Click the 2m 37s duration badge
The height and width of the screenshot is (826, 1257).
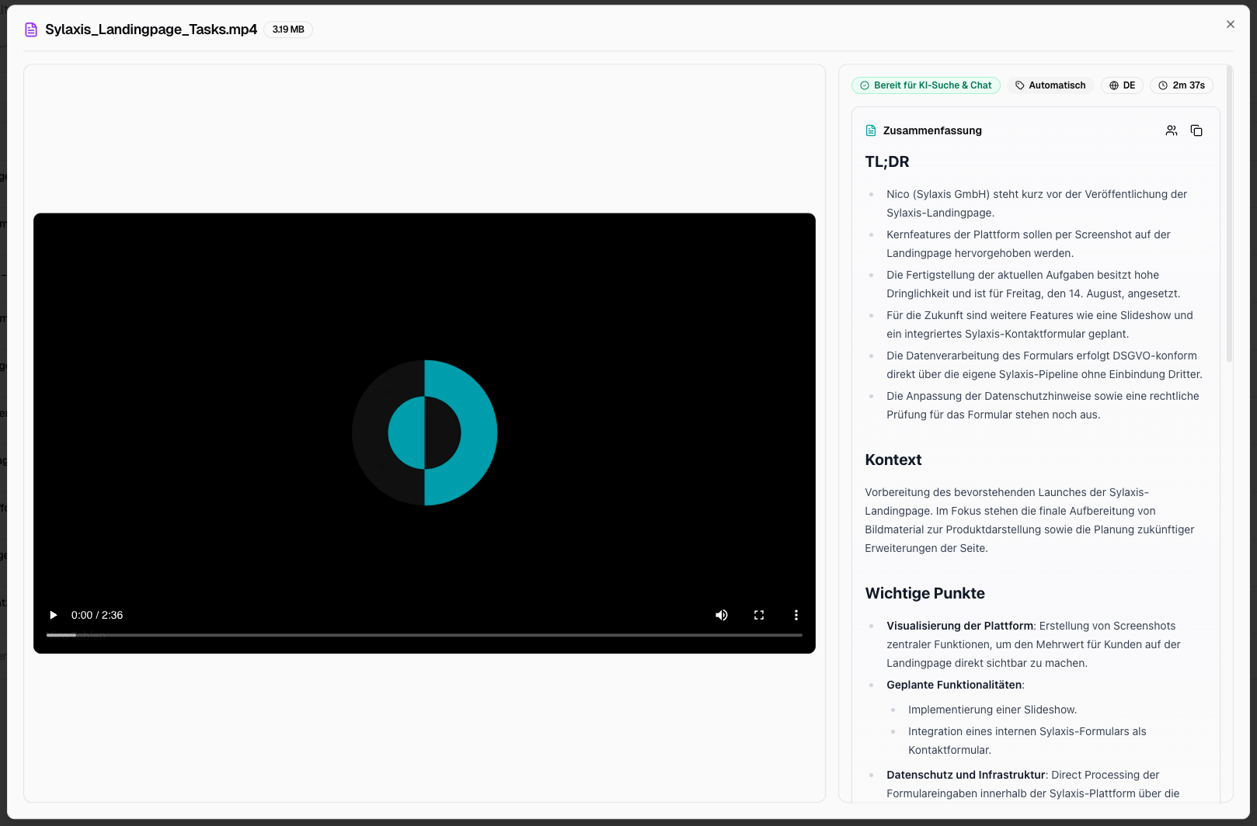(x=1182, y=85)
